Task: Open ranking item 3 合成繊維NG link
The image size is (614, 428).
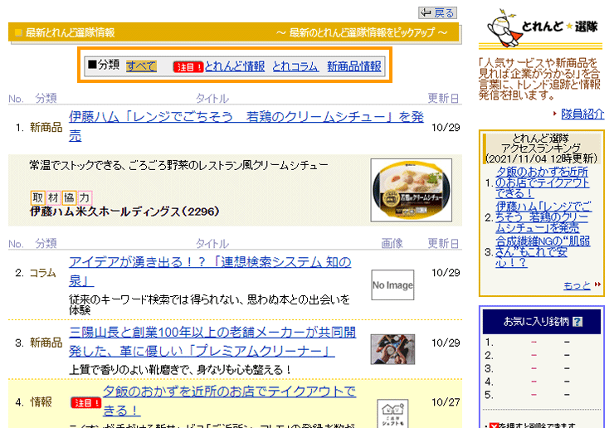Action: 543,251
